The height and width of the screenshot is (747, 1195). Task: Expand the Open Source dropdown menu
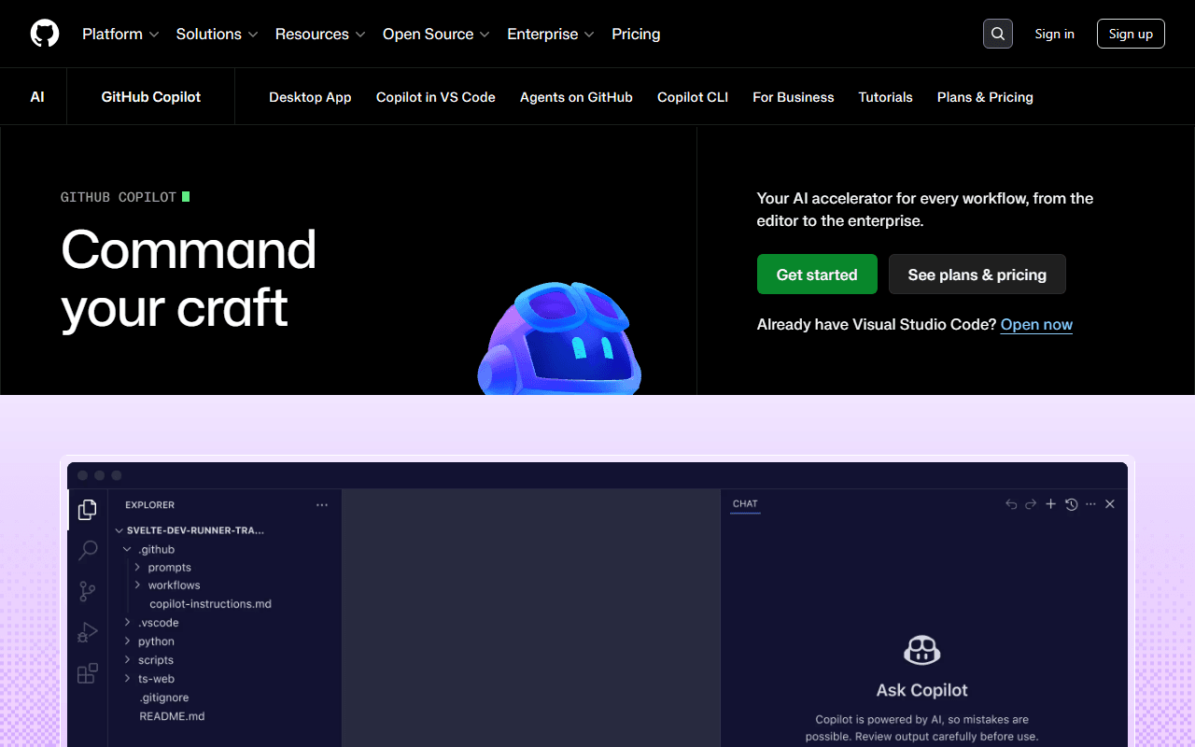[x=436, y=34]
